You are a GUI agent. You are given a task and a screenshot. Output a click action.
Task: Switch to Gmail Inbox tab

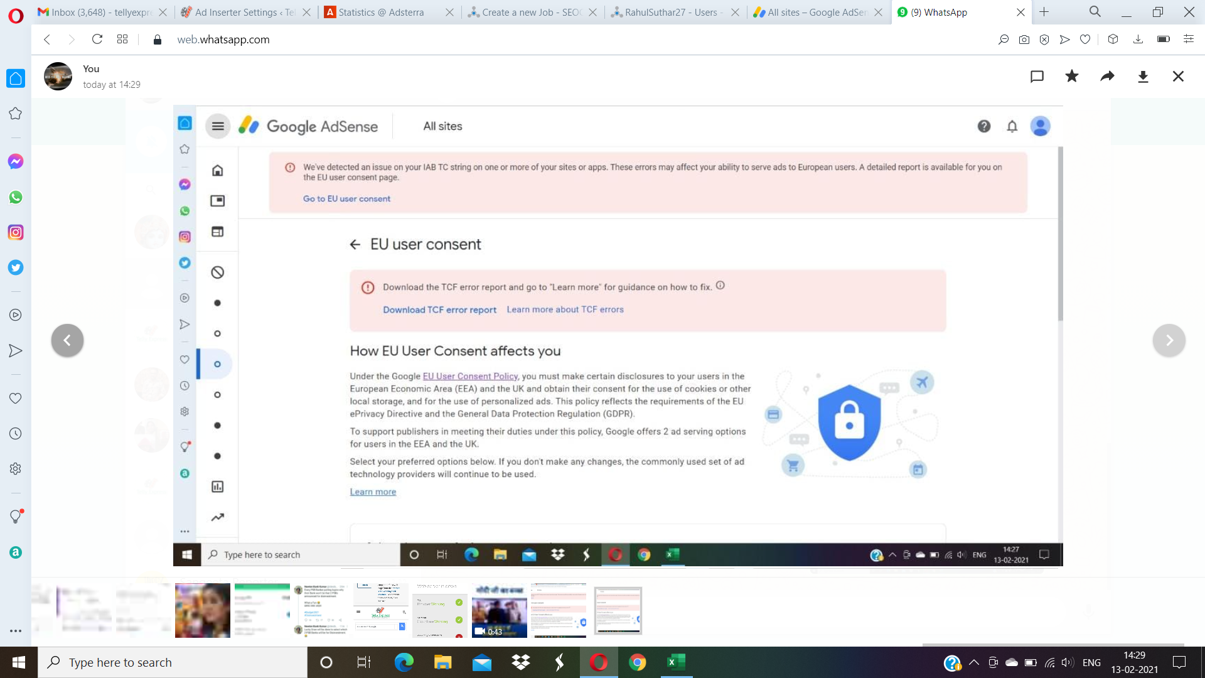pos(100,12)
